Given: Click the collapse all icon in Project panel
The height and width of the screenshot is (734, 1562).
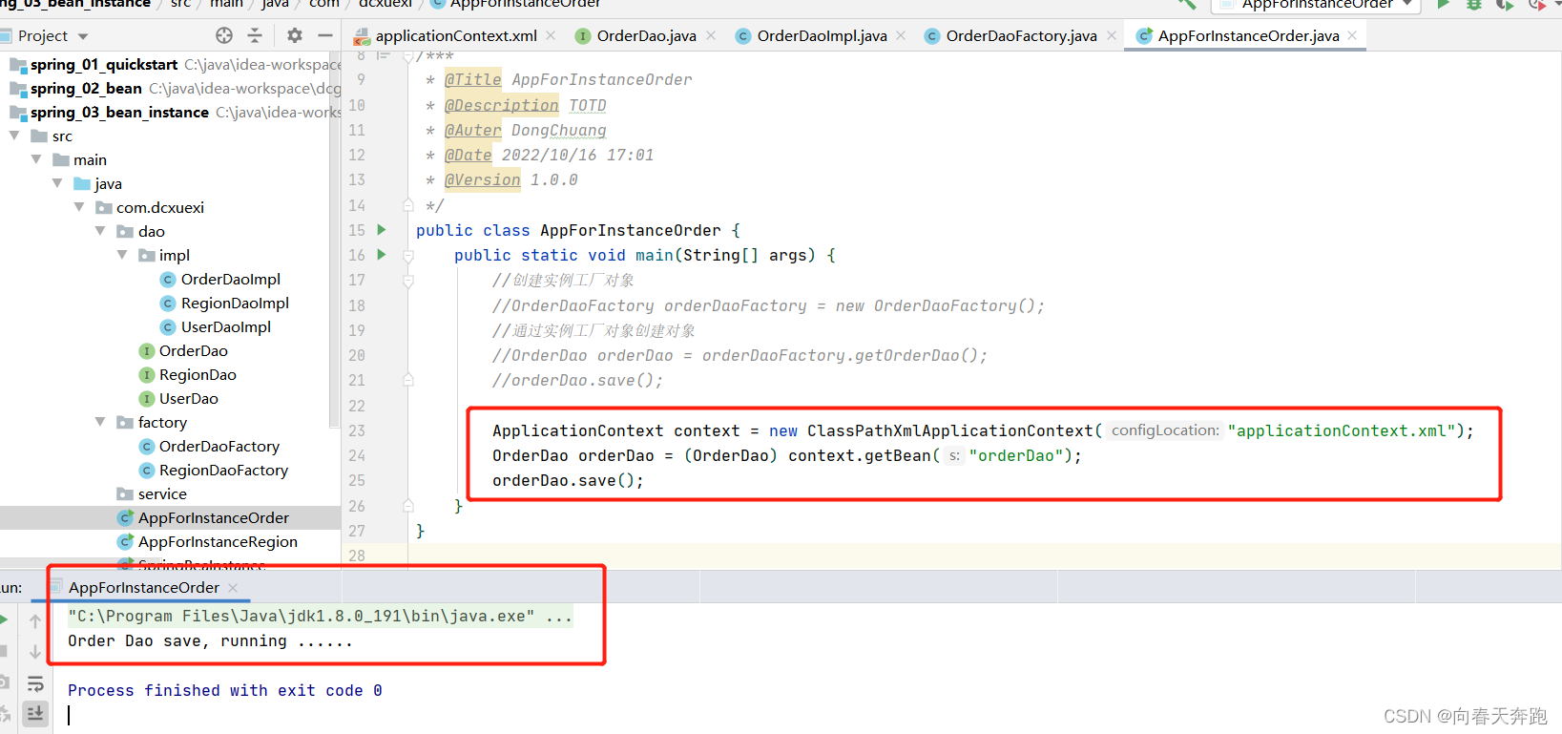Looking at the screenshot, I should 255,35.
